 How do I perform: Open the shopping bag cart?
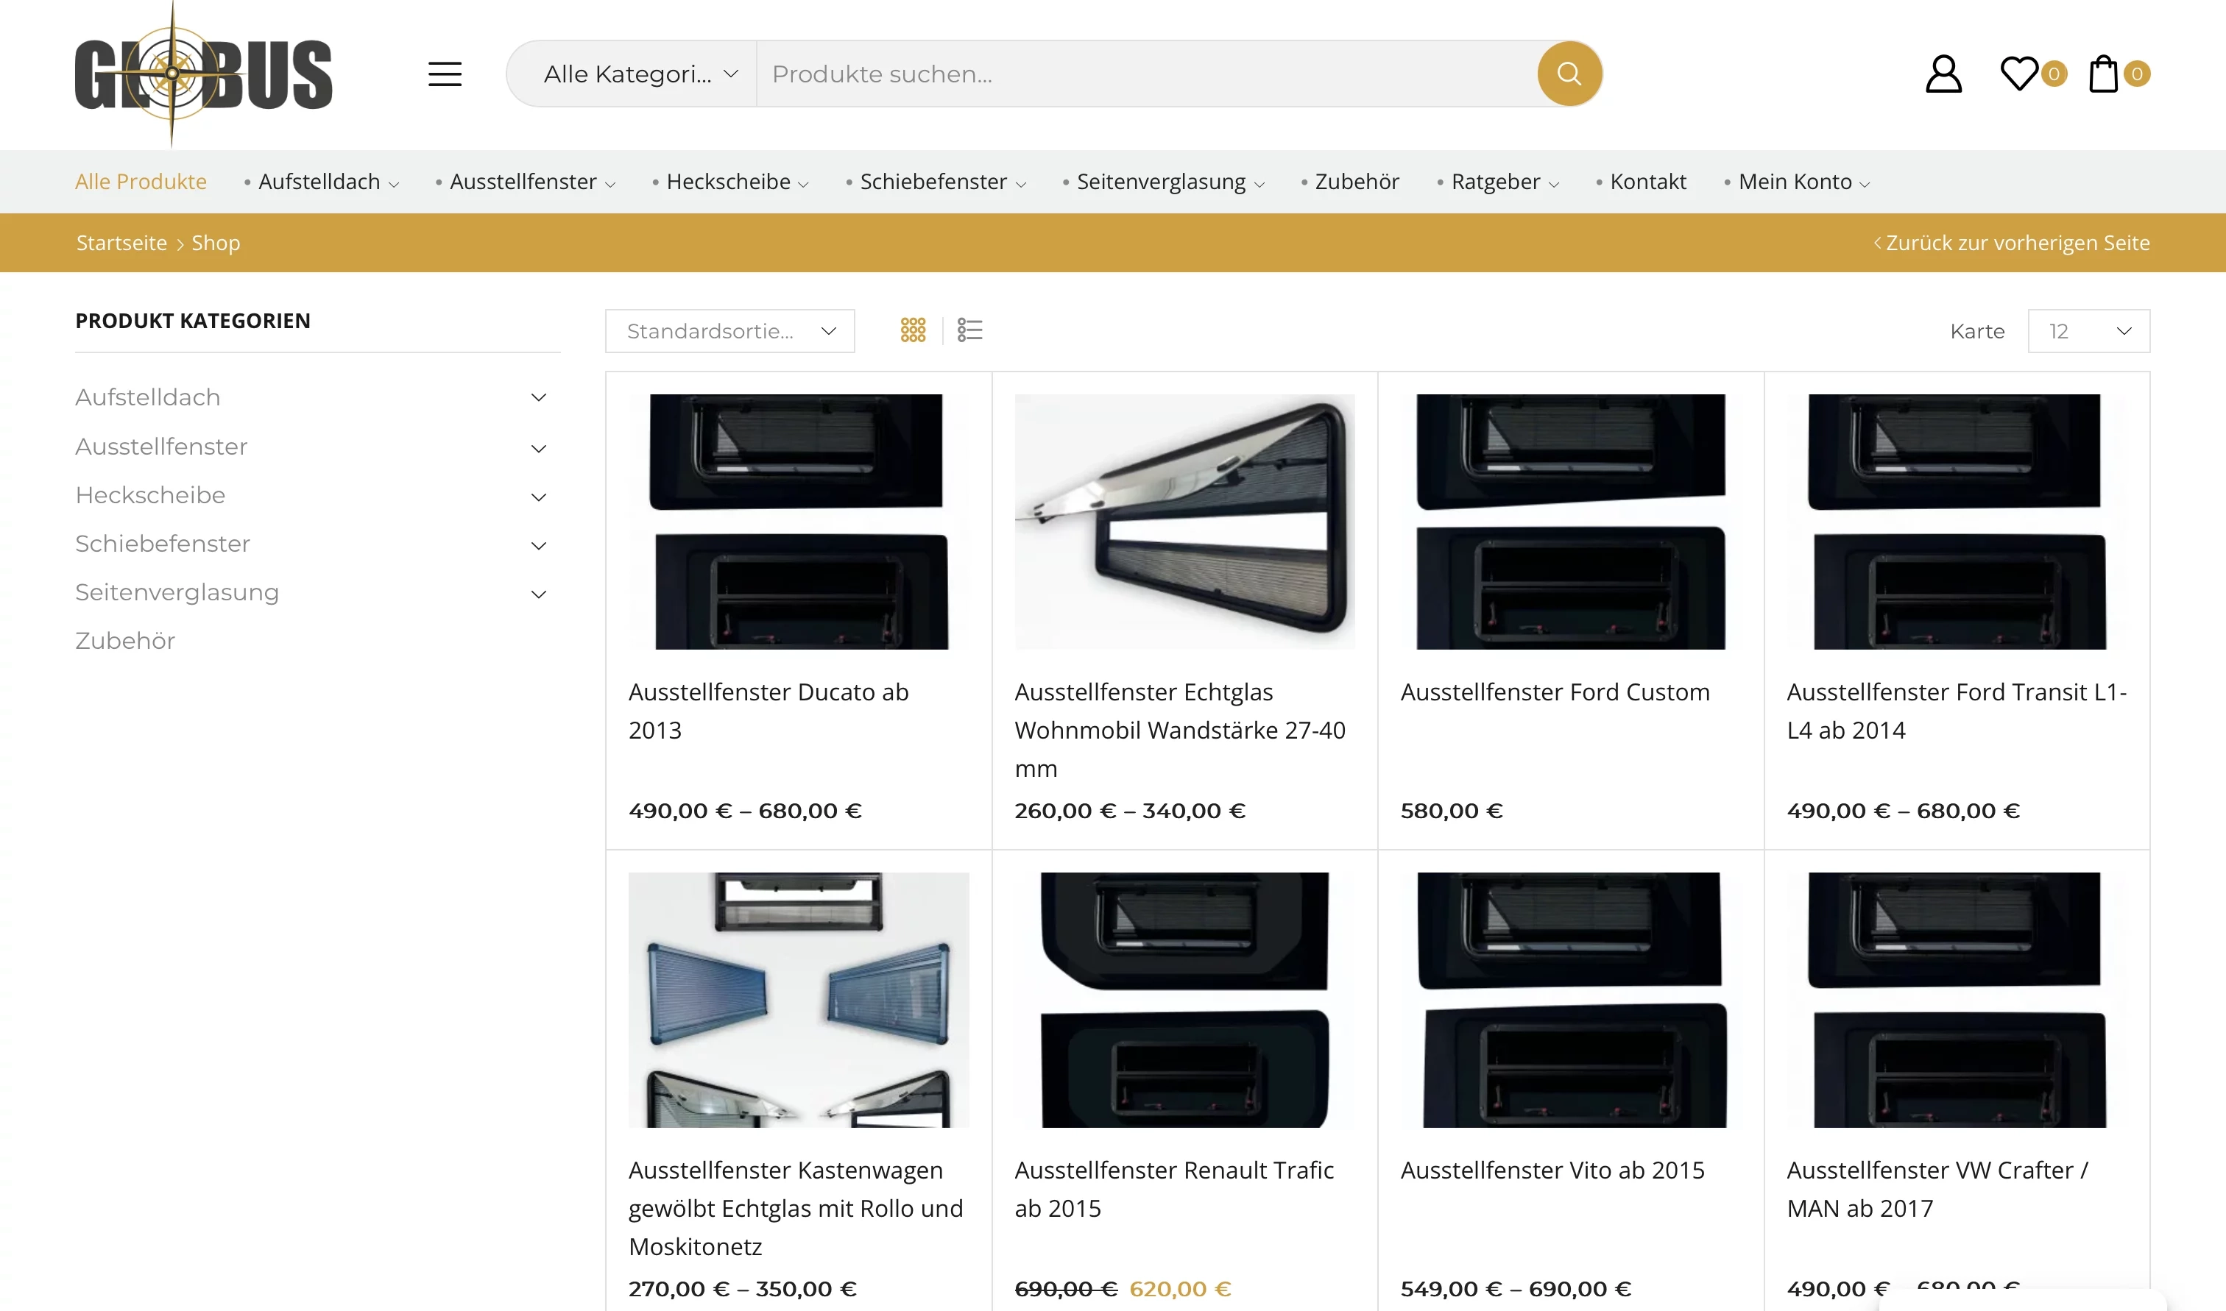point(2103,74)
